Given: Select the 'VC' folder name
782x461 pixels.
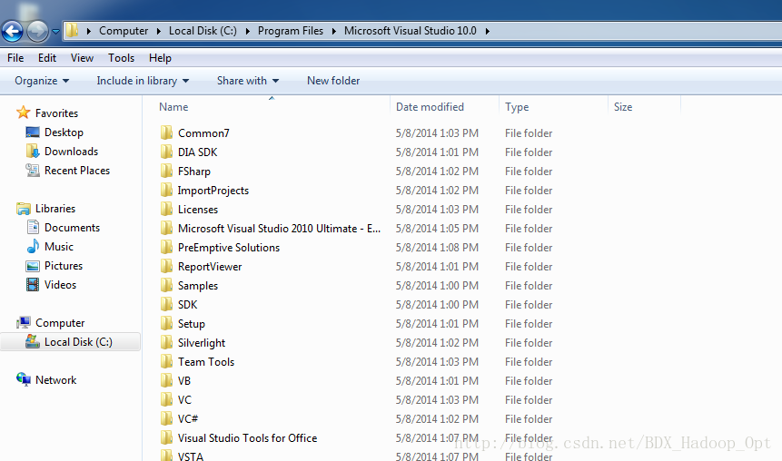Looking at the screenshot, I should 184,399.
